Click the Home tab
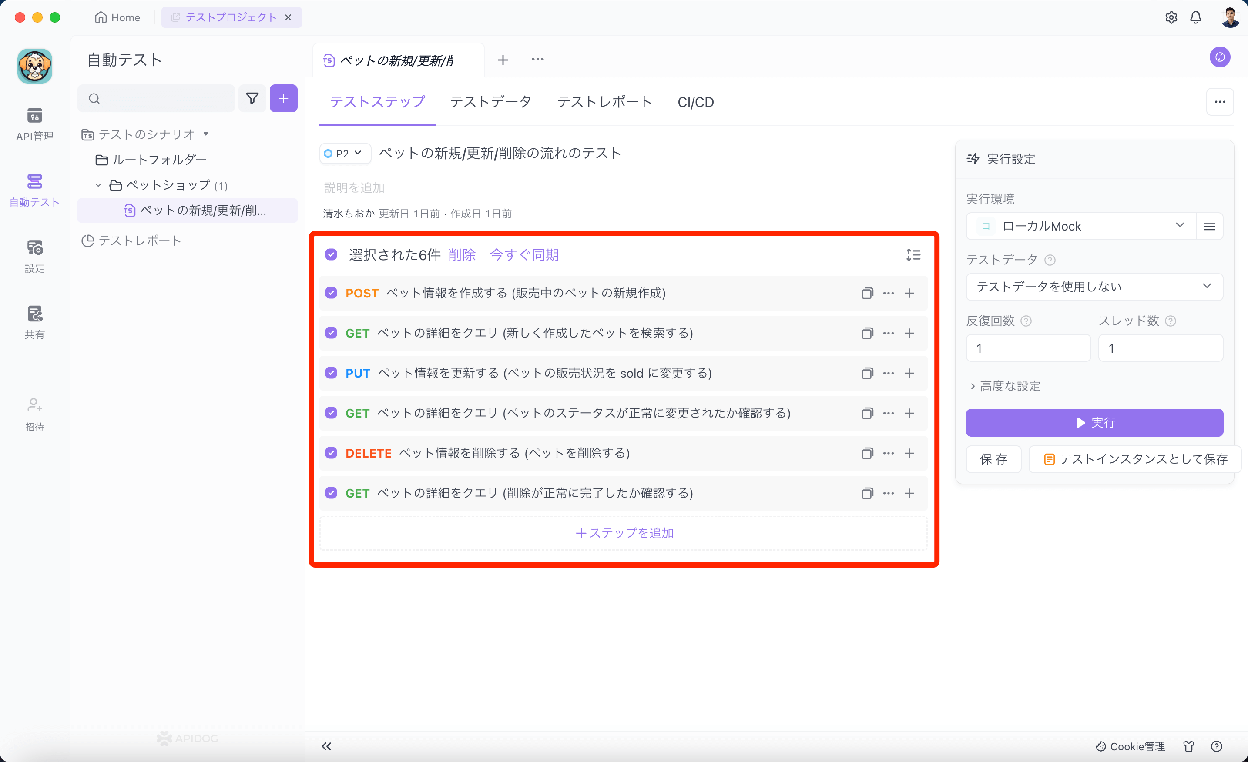 point(117,17)
